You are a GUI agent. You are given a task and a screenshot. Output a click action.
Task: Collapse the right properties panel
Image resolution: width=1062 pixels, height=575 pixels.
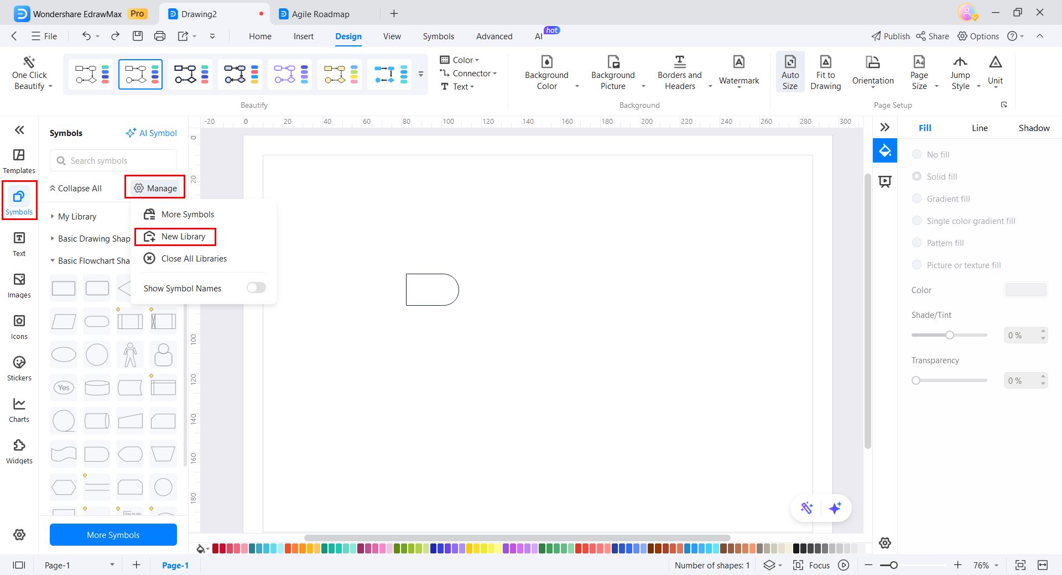pos(885,127)
